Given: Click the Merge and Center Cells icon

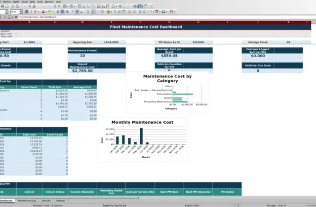Looking at the screenshot, I should tap(93, 12).
